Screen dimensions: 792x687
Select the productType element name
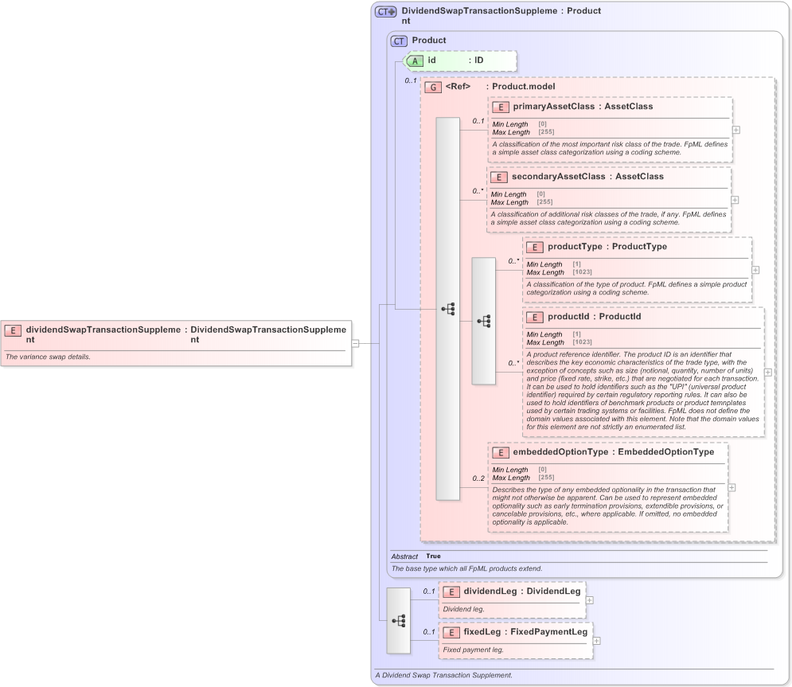tap(575, 247)
